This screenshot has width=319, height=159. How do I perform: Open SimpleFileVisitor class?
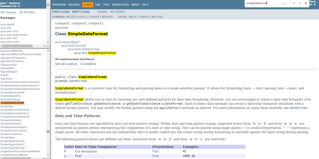[11, 120]
